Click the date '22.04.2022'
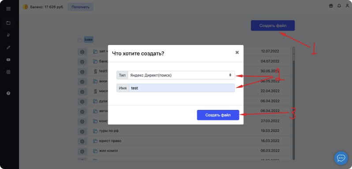This screenshot has width=352, height=169. pos(270,91)
